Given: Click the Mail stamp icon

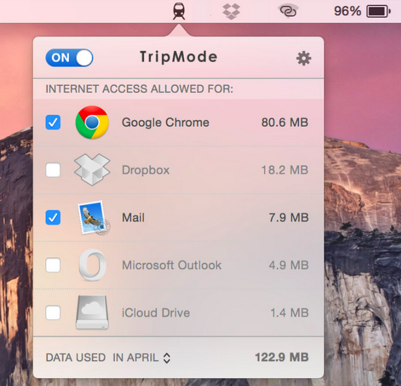Looking at the screenshot, I should [x=93, y=218].
